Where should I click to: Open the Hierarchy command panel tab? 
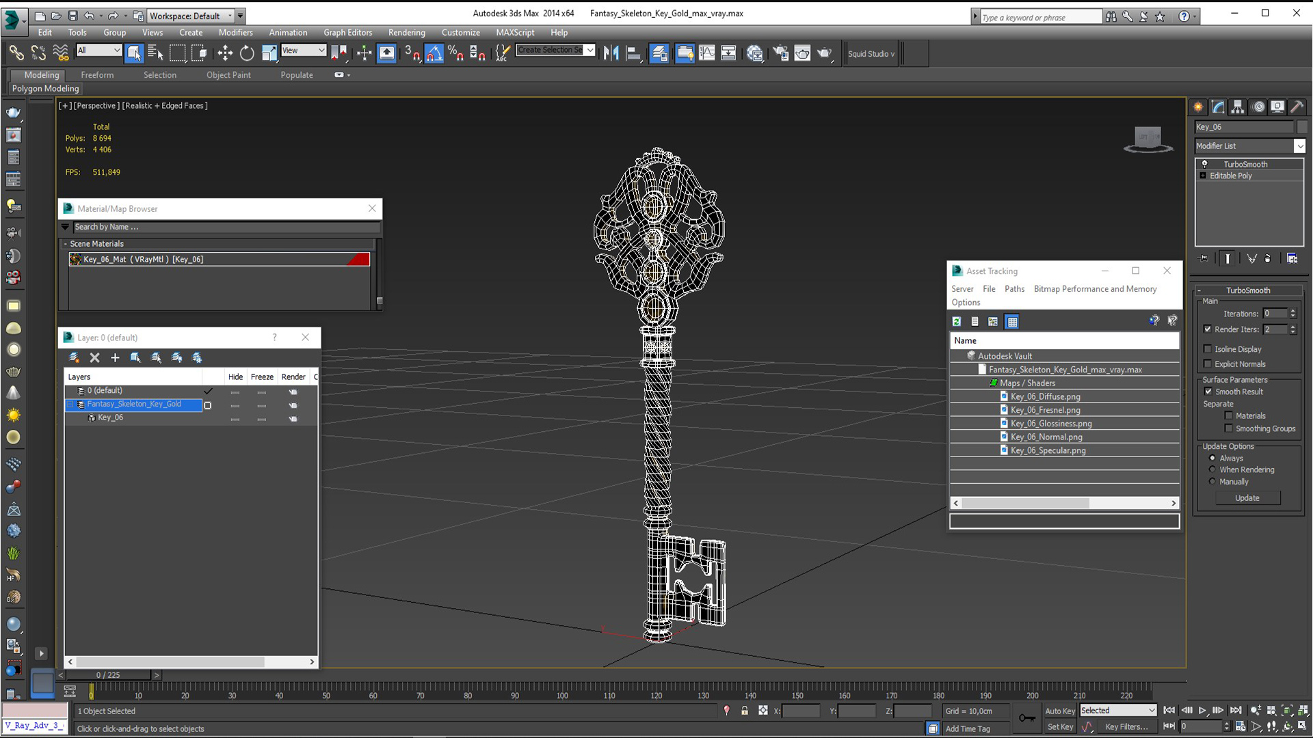click(1238, 107)
